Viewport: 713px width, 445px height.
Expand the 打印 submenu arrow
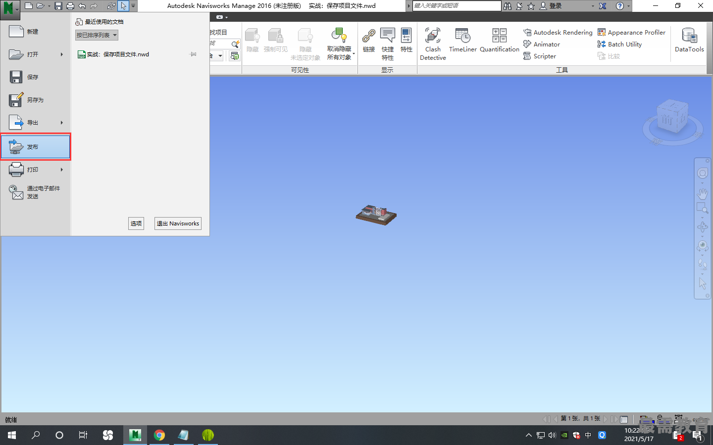click(x=62, y=170)
